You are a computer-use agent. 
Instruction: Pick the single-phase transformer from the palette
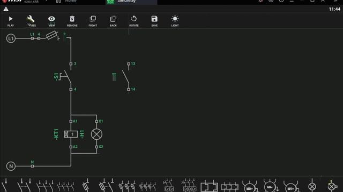(x=209, y=186)
